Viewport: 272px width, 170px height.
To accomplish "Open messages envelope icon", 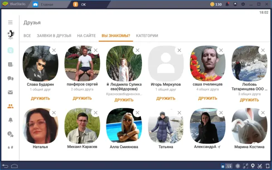I will point(10,92).
